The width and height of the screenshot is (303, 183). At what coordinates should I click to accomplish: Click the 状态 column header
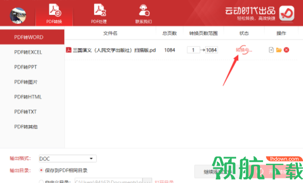pyautogui.click(x=244, y=33)
